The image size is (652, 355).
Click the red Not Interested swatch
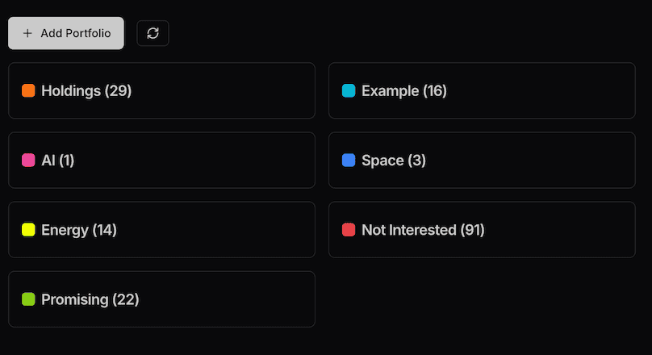coord(349,230)
